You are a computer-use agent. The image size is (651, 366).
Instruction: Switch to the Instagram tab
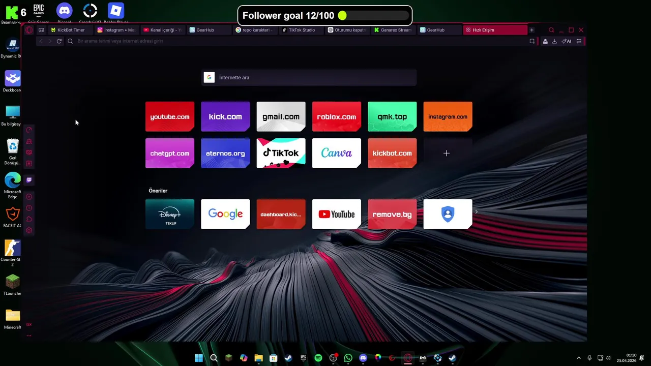click(x=117, y=30)
